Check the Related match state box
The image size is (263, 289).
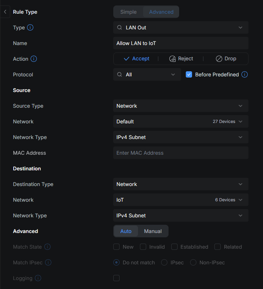218,247
